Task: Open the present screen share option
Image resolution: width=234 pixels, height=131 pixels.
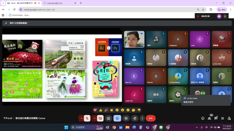Action: click(108, 118)
